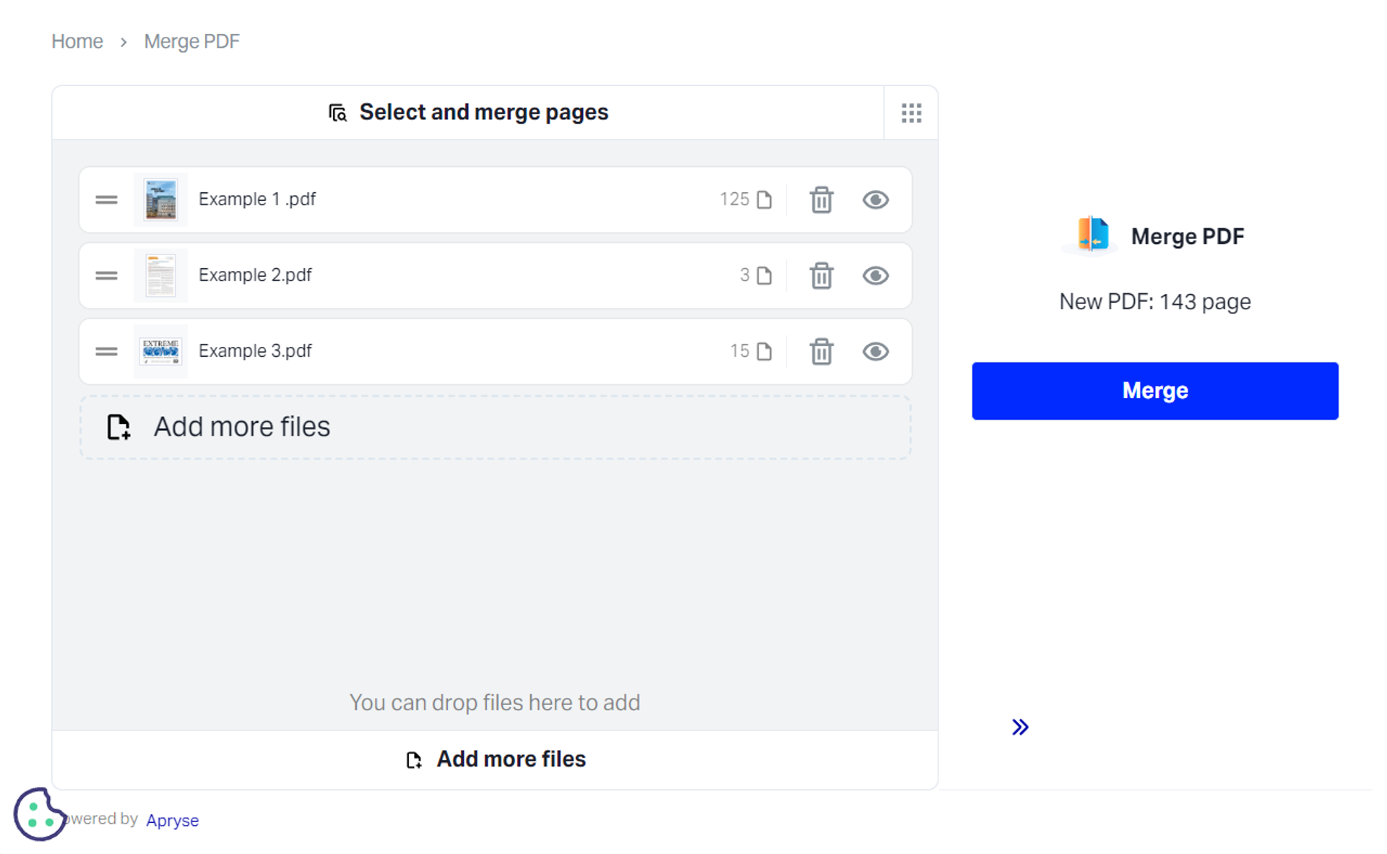Toggle eye preview for Example 2.pdf
Image resolution: width=1387 pixels, height=854 pixels.
[x=875, y=276]
